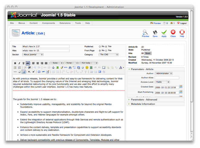The image size is (200, 148).
Task: Open the Author dropdown set to Administrator
Action: 164,73
